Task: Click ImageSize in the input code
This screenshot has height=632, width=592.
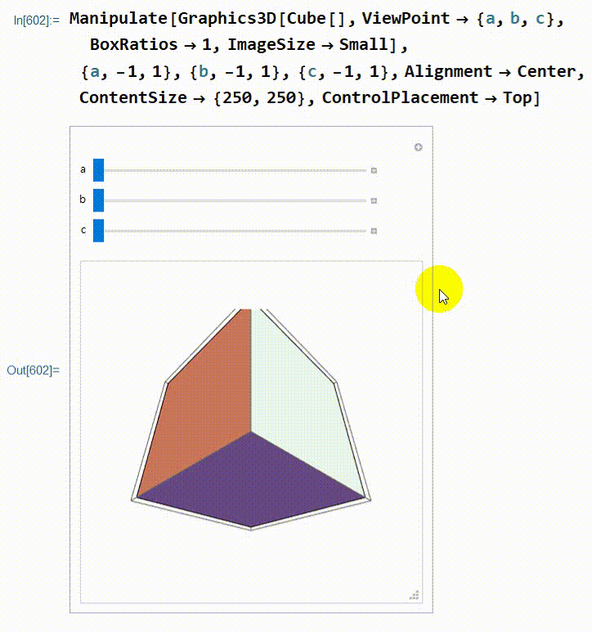Action: (271, 44)
